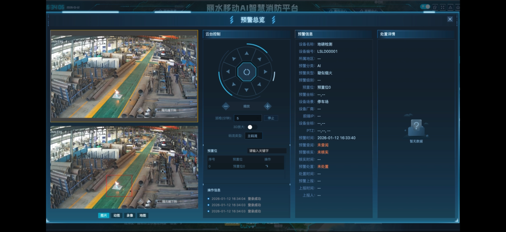
Task: Open the 码流类型 dropdown showing 主码流
Action: (x=253, y=136)
